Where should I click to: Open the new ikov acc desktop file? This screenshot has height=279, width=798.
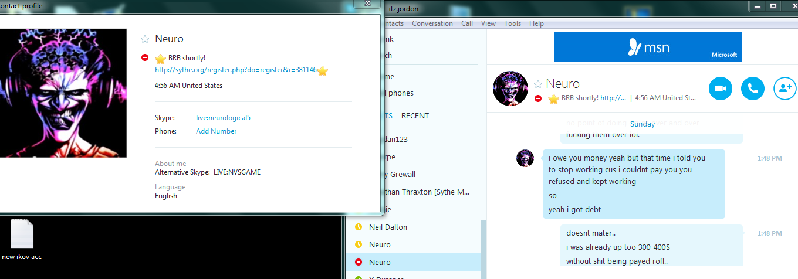(x=22, y=240)
